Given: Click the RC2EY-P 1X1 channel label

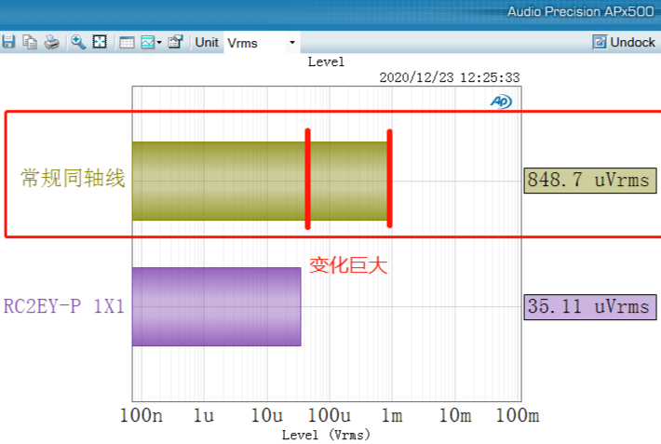Looking at the screenshot, I should click(x=64, y=306).
